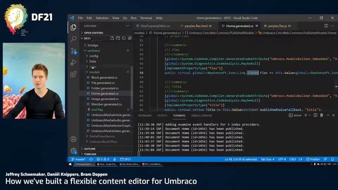
Task: Close the Home.generated.cs tab
Action: tap(257, 26)
